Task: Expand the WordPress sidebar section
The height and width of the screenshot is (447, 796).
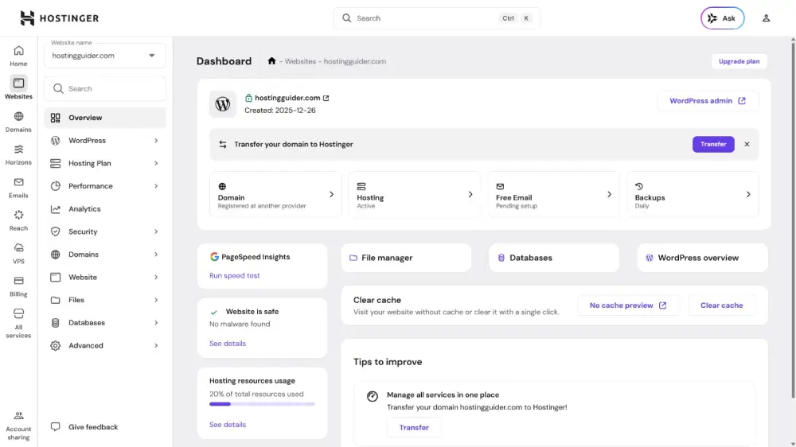Action: 104,140
